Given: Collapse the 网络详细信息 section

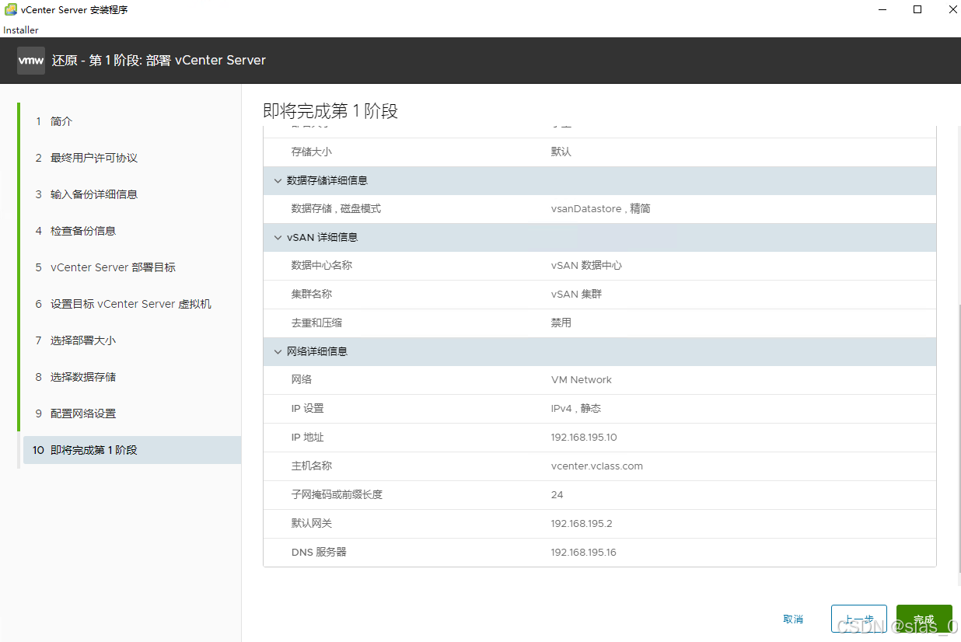Looking at the screenshot, I should pos(278,351).
